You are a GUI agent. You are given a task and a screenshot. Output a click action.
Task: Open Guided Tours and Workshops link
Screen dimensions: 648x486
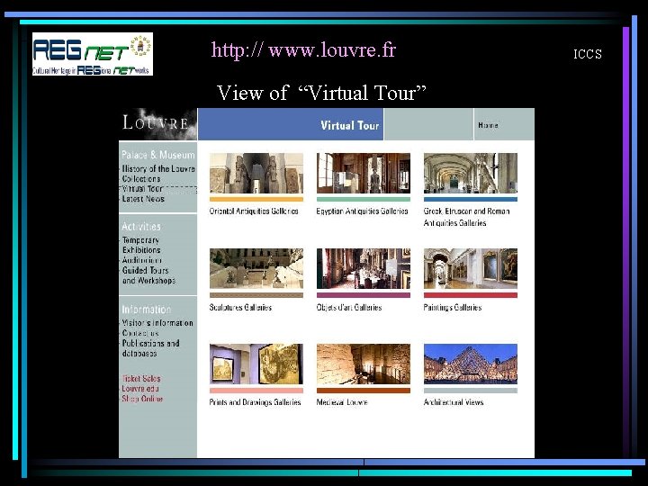coord(148,275)
